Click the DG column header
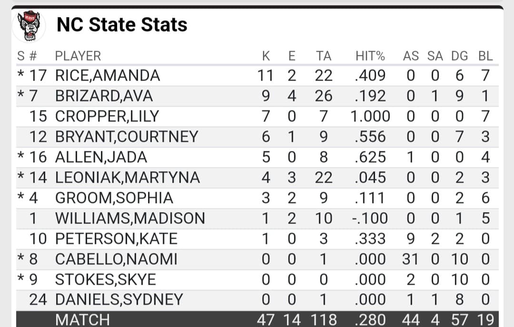The height and width of the screenshot is (327, 514). tap(459, 56)
